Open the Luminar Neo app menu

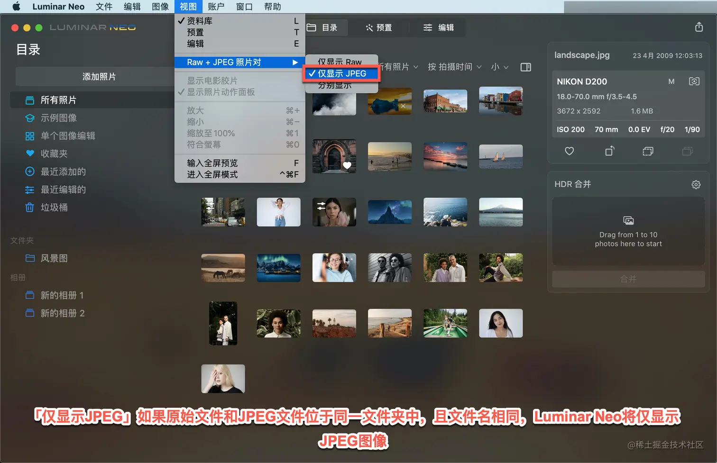tap(58, 7)
